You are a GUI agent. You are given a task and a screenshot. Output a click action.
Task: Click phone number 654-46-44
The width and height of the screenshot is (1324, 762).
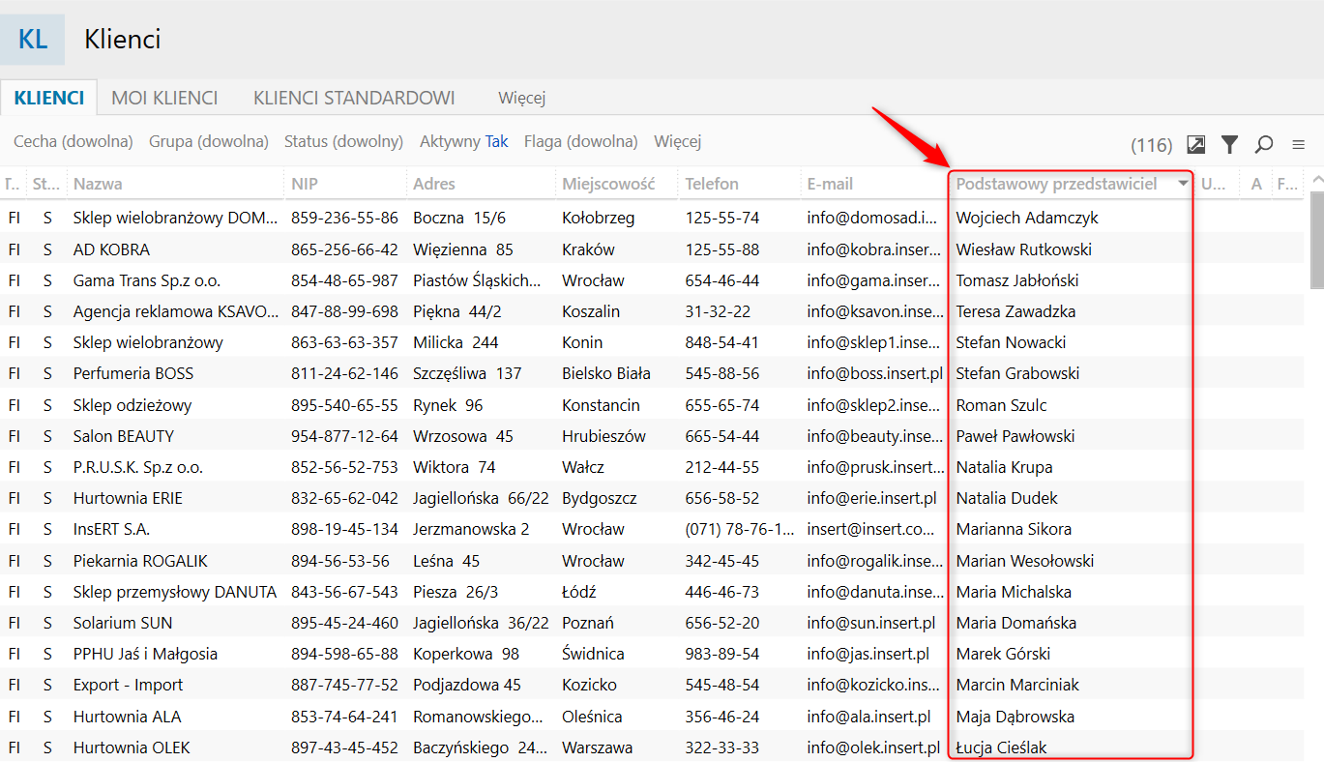pyautogui.click(x=722, y=280)
